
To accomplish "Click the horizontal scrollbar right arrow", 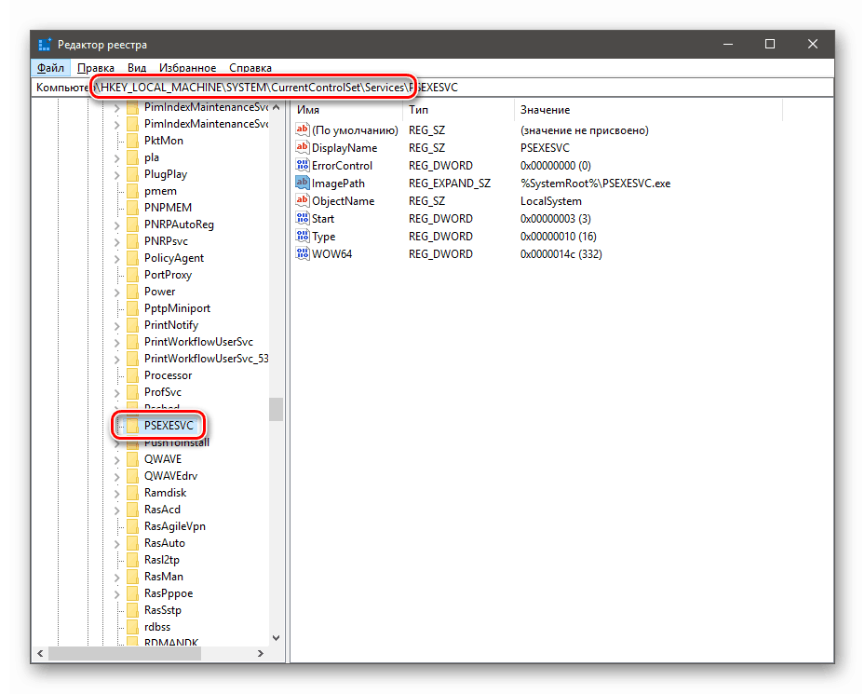I will pyautogui.click(x=261, y=654).
